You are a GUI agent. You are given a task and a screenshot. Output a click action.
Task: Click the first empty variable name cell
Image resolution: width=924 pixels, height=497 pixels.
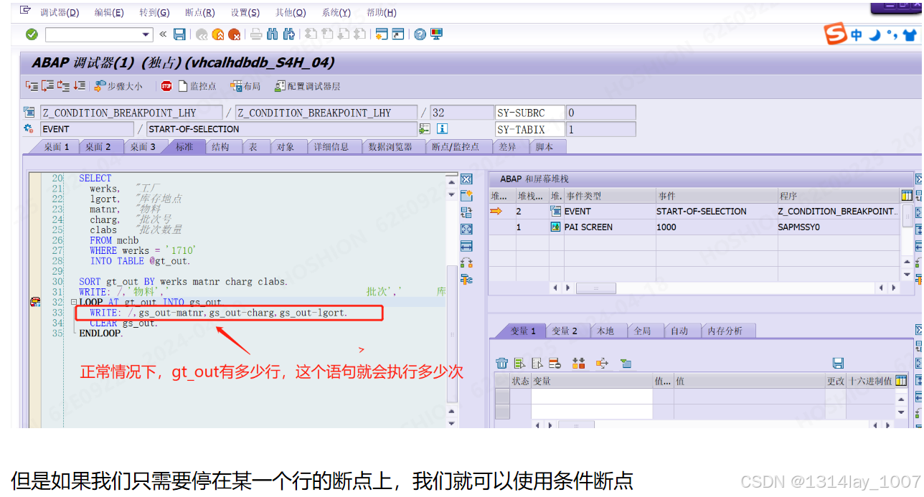click(x=592, y=397)
